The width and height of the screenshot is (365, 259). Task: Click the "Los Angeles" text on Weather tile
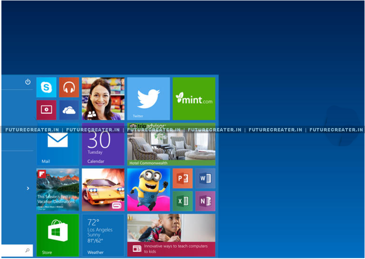[100, 230]
